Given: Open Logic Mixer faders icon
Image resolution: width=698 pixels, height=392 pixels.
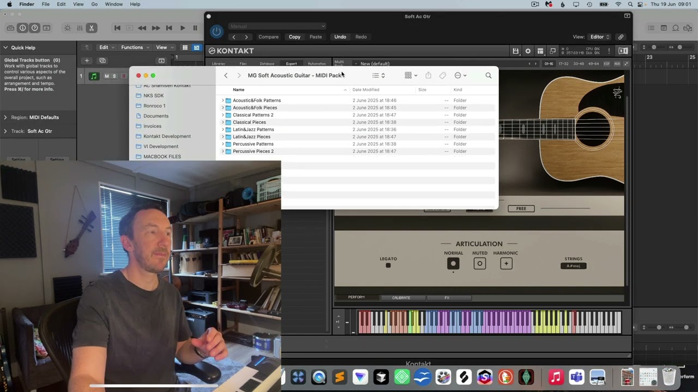Looking at the screenshot, I should pyautogui.click(x=80, y=28).
